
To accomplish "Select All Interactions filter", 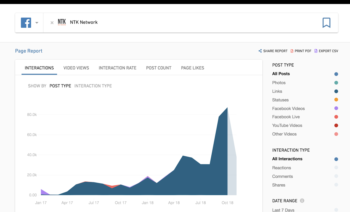I will (287, 159).
